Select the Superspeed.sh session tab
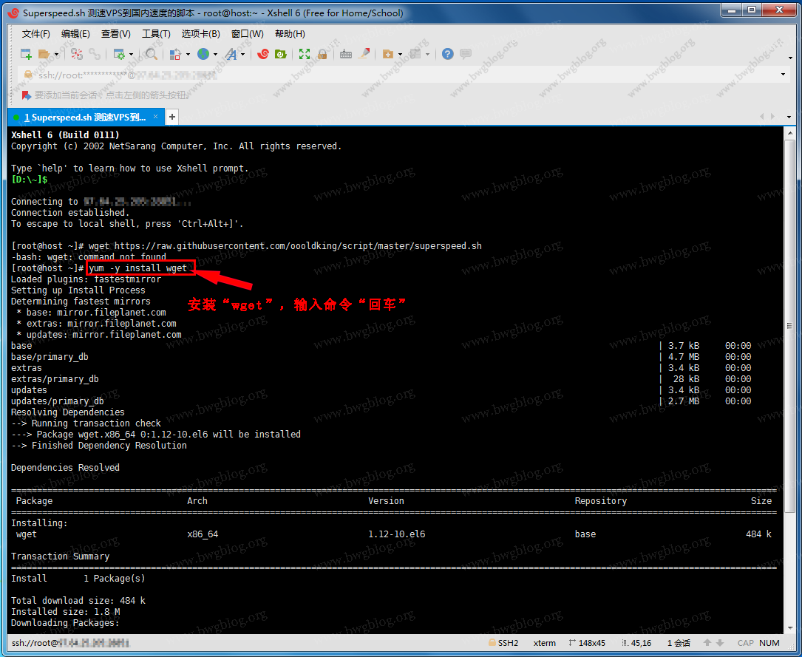This screenshot has height=657, width=802. [x=85, y=117]
